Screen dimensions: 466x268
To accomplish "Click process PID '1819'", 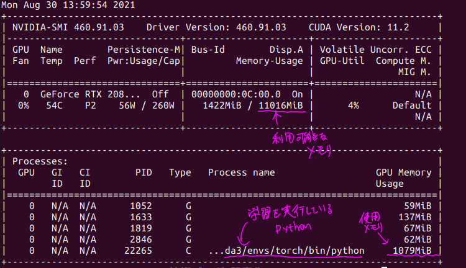I will coord(141,228).
